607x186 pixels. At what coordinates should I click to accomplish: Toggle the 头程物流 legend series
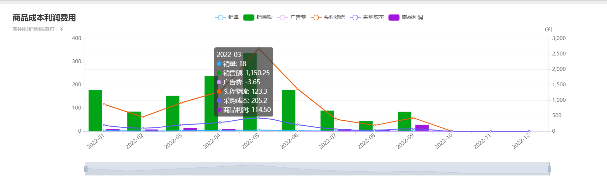pyautogui.click(x=328, y=17)
